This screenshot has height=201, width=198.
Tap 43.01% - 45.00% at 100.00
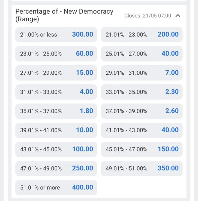tap(56, 149)
